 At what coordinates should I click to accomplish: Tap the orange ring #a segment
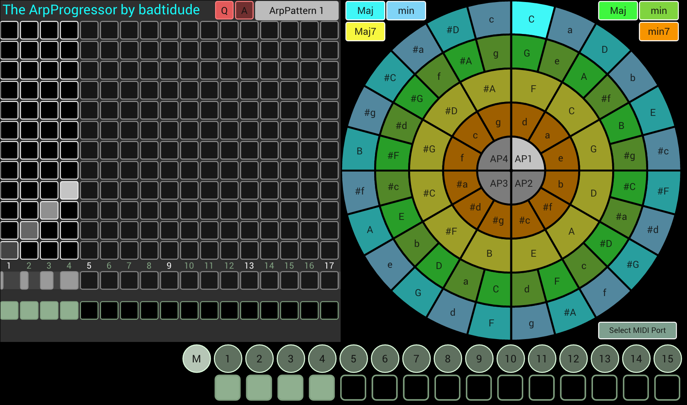pos(462,184)
